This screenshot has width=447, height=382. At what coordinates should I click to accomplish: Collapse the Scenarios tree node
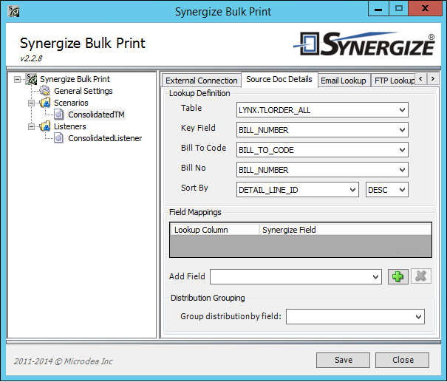click(31, 103)
